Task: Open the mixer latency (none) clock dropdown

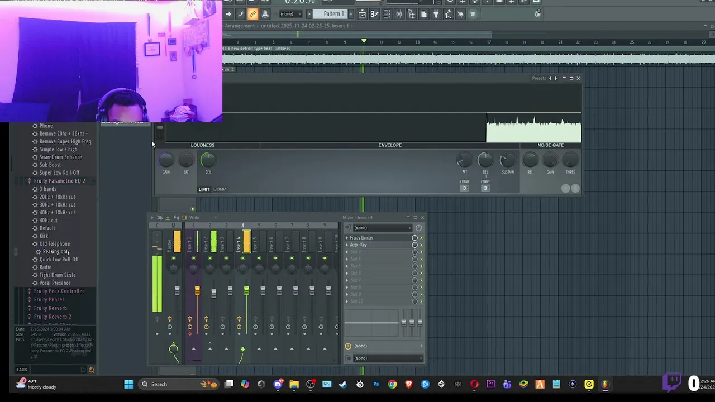Action: pyautogui.click(x=384, y=346)
